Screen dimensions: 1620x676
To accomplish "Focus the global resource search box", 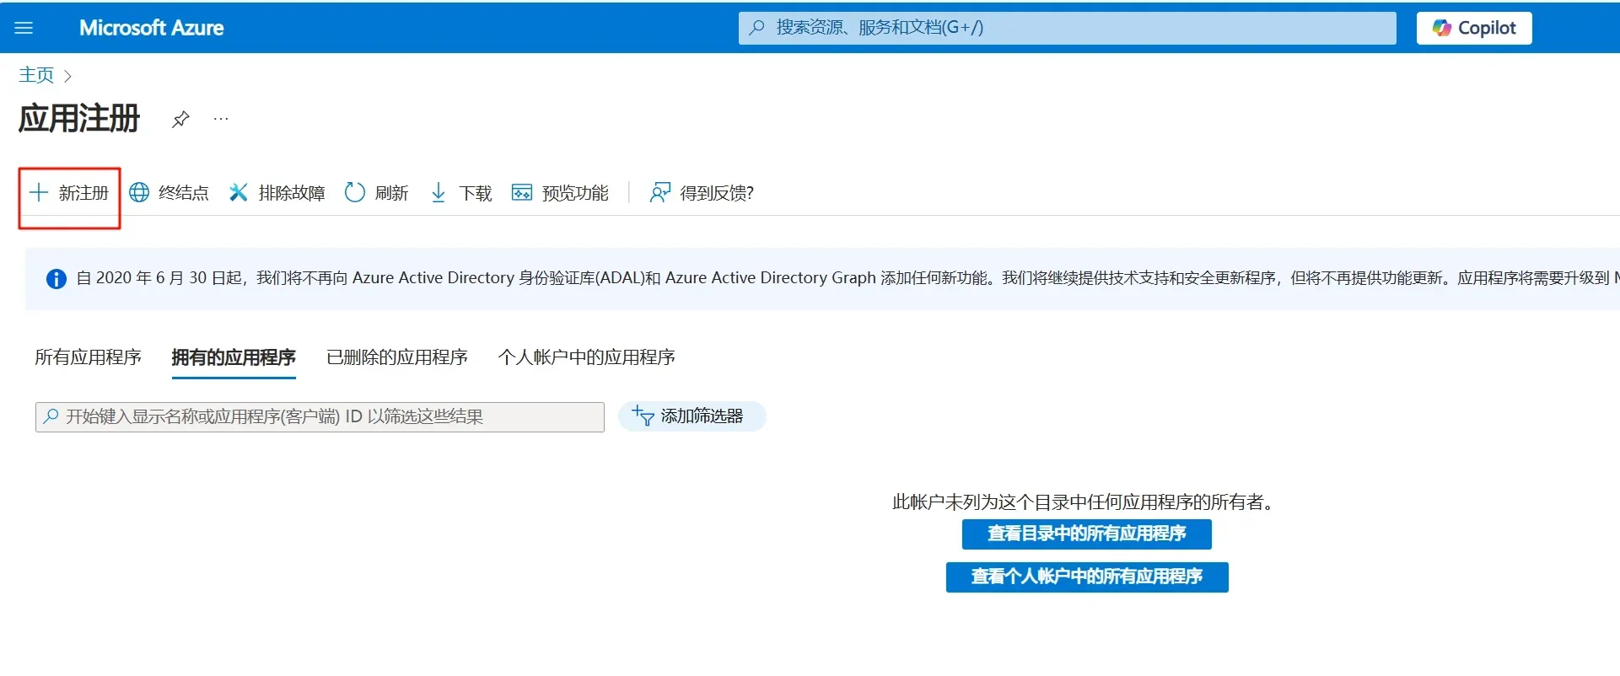I will click(x=1067, y=28).
